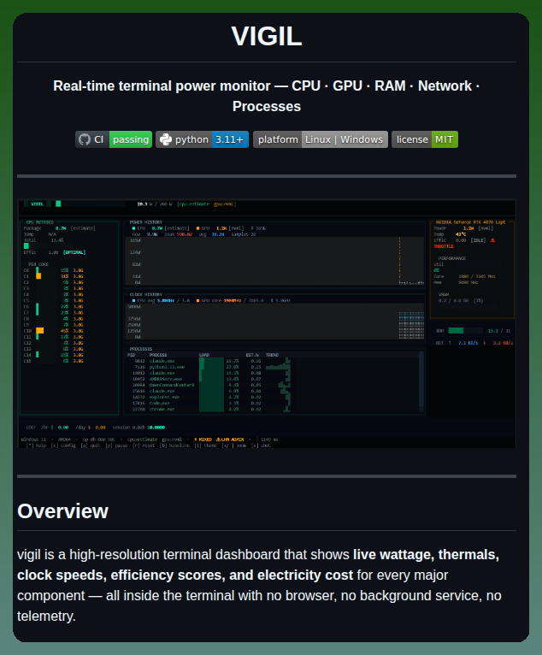Open the license MIT badge
Screen dimensions: 542x655
pyautogui.click(x=425, y=139)
